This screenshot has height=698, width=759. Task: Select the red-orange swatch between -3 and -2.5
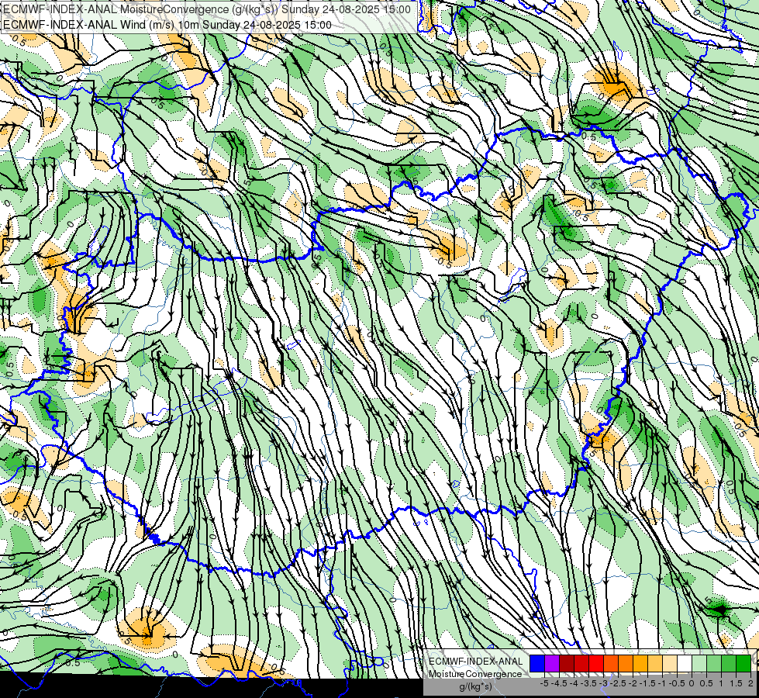[611, 663]
